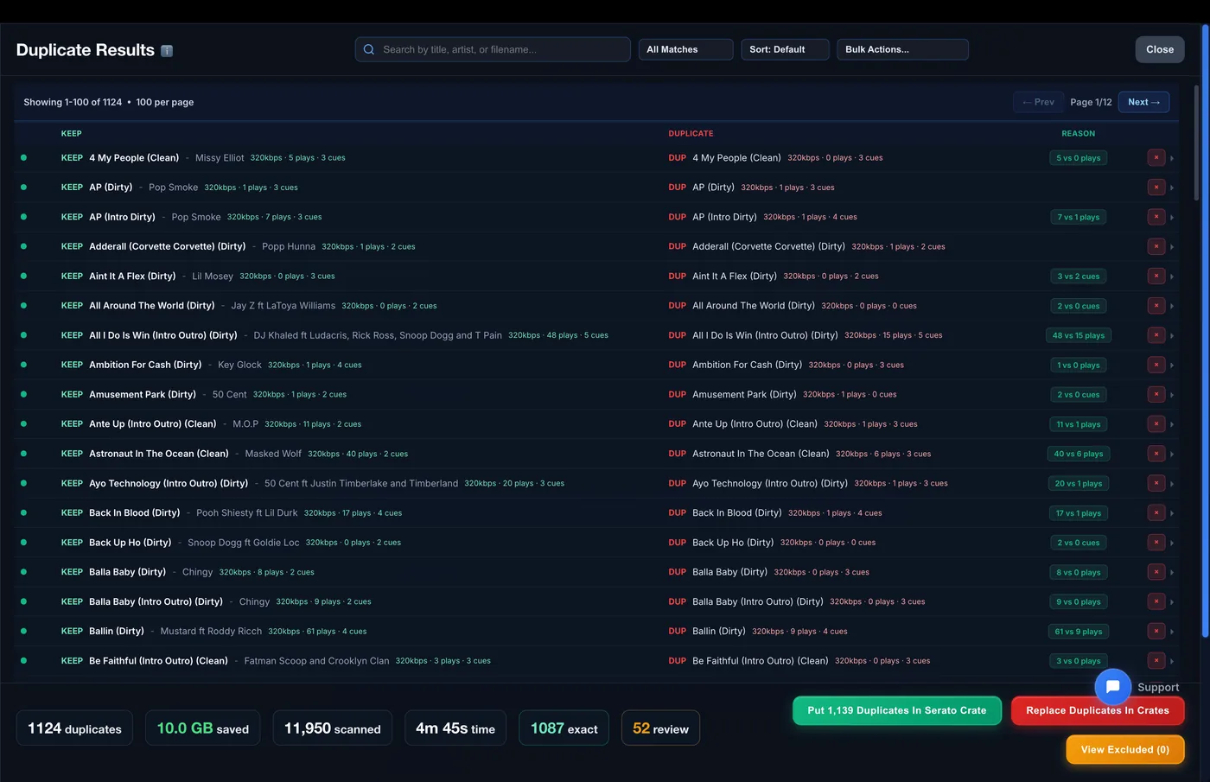Screen dimensions: 1210x782
Task: Click the red X on Adderall (Corvette Corvette) row
Action: (x=1156, y=246)
